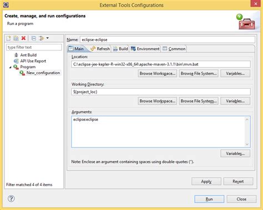Image resolution: width=263 pixels, height=210 pixels.
Task: Click the Run button
Action: 209,199
